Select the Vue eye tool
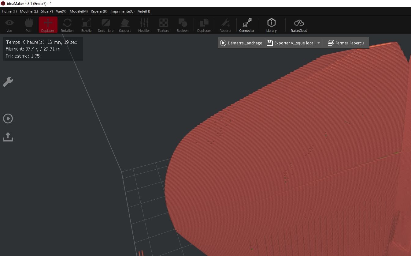This screenshot has height=256, width=411. click(x=9, y=25)
